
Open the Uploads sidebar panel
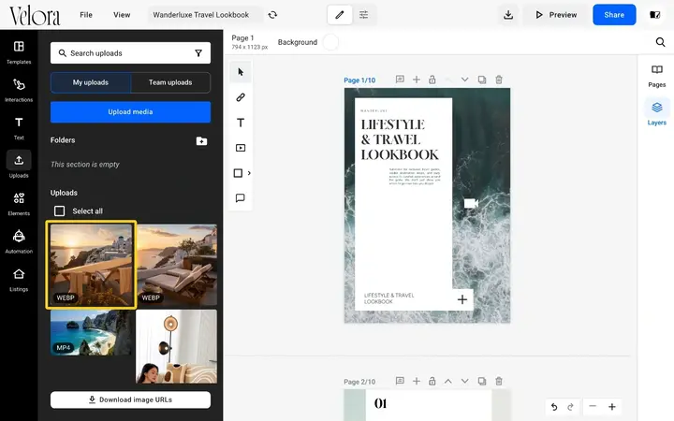(x=19, y=166)
